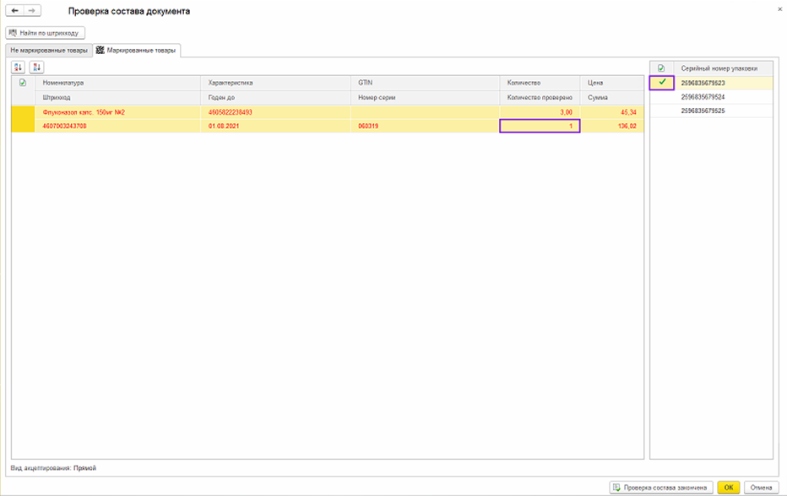
Task: Click the sort ascending icon
Action: (19, 67)
